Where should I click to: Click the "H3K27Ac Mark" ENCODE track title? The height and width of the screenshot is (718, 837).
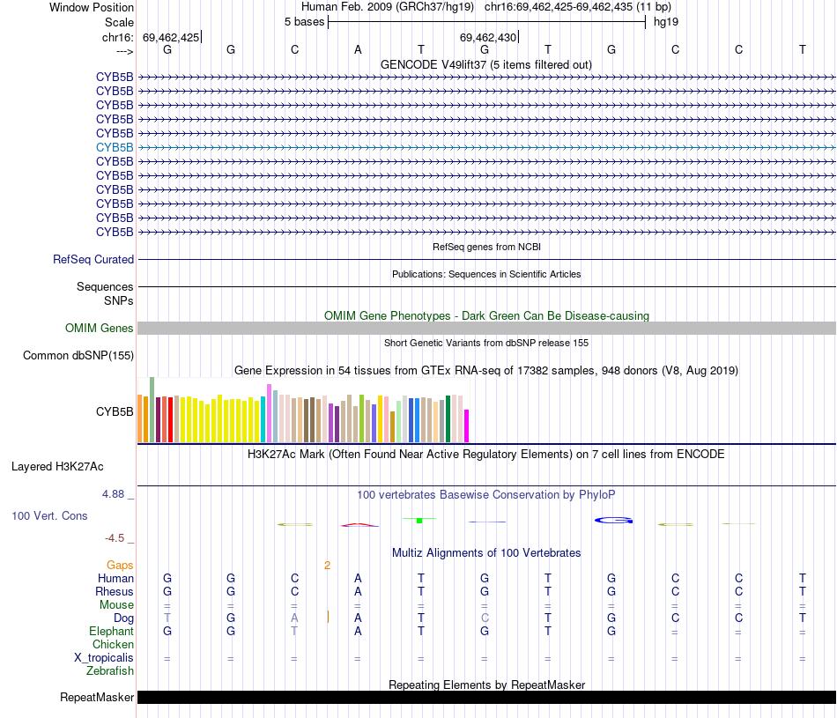(486, 455)
